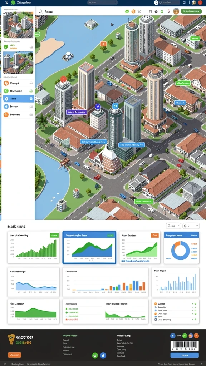
Task: Toggle the switch on the green sidebar item
Action: [x=31, y=91]
